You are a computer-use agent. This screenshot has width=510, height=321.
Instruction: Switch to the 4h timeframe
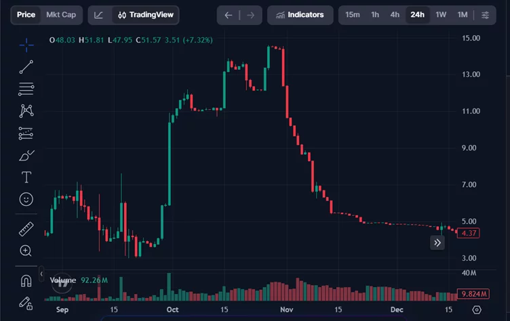tap(395, 15)
